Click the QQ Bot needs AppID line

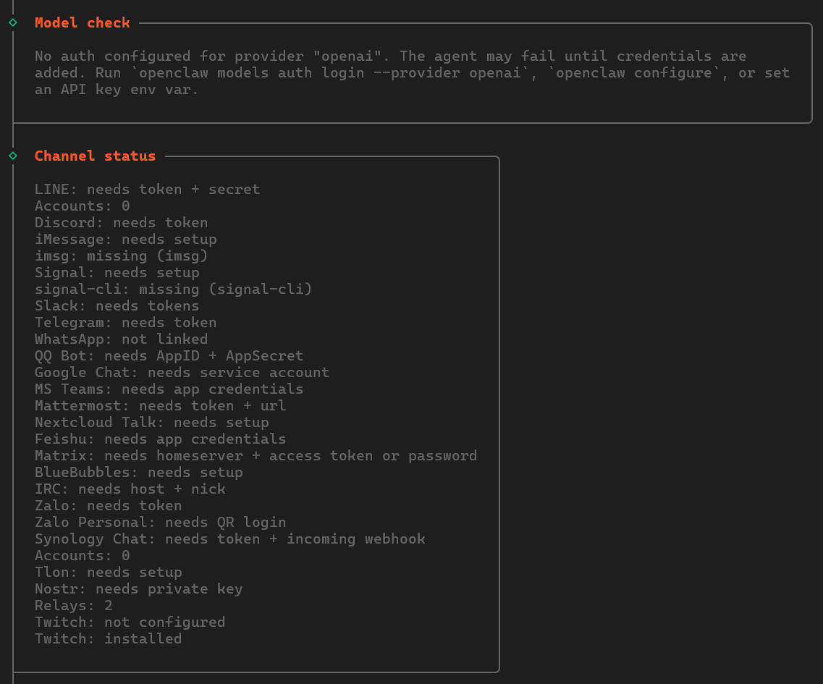tap(169, 356)
